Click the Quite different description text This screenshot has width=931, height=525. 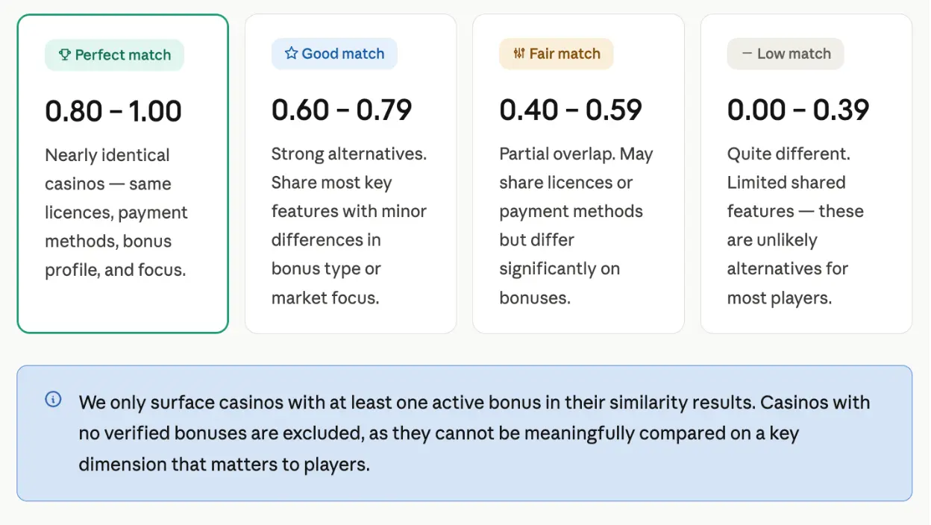(795, 226)
